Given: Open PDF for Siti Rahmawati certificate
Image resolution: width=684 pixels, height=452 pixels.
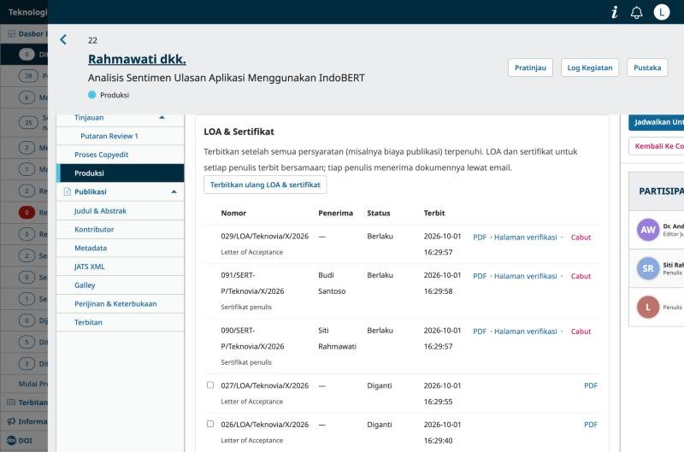Looking at the screenshot, I should click(480, 332).
